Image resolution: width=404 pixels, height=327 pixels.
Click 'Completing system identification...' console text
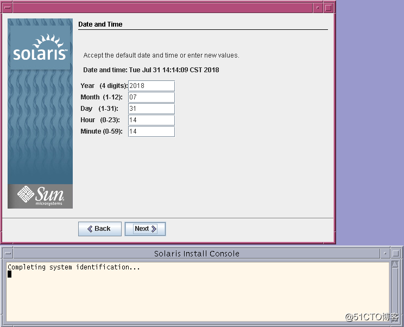[74, 267]
